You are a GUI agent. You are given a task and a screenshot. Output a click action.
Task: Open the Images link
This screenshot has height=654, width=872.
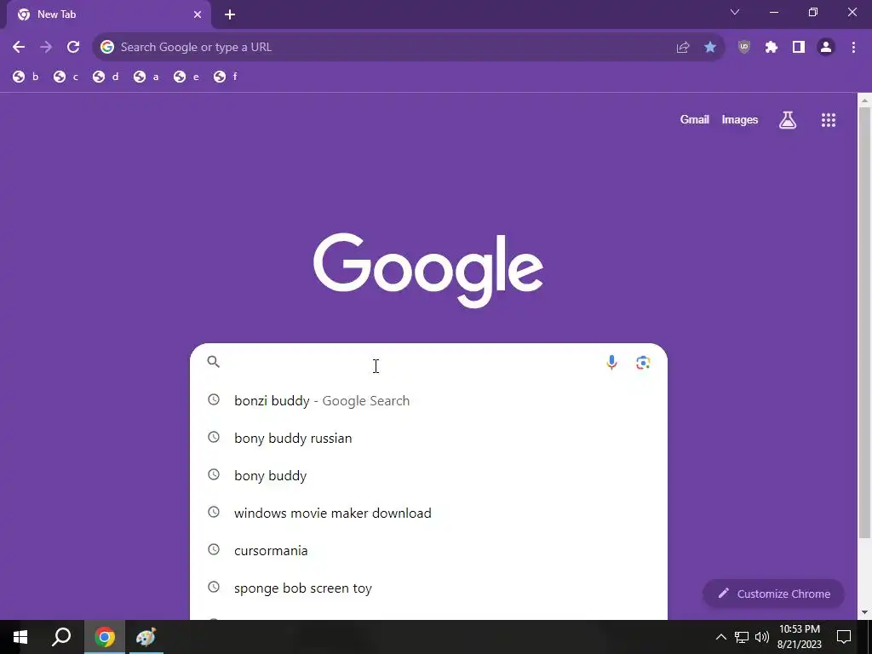click(740, 120)
